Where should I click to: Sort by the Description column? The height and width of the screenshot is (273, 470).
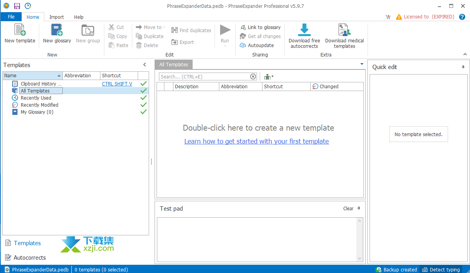point(196,86)
